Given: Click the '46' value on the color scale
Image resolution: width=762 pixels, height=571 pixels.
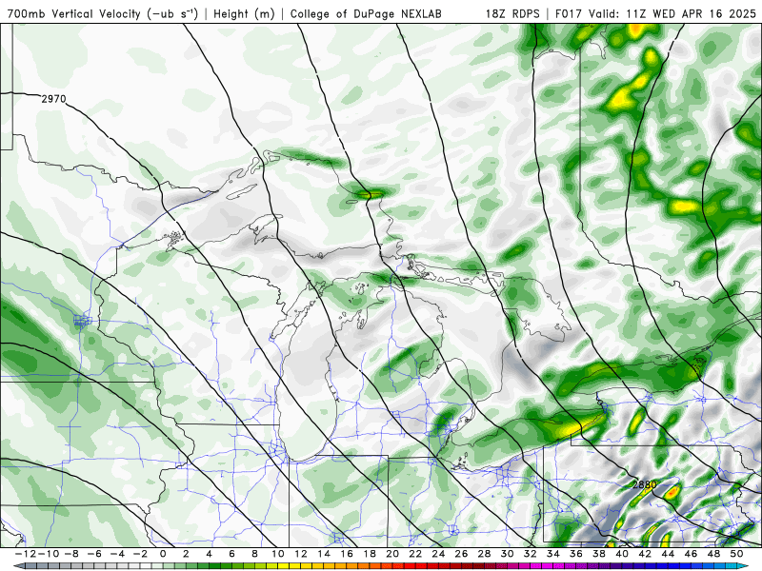Looking at the screenshot, I should (x=691, y=554).
